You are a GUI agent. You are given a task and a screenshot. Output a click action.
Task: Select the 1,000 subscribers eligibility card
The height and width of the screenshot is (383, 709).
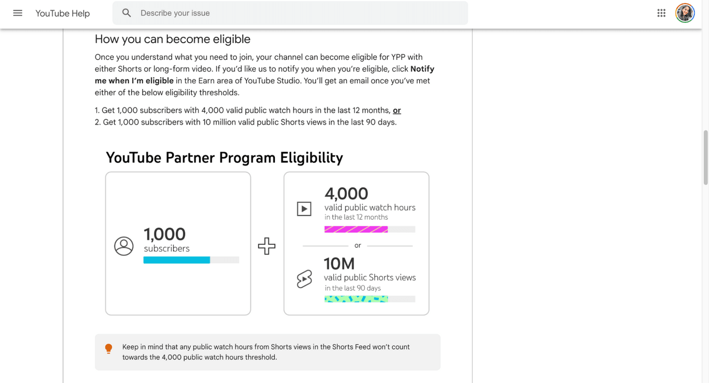click(178, 243)
